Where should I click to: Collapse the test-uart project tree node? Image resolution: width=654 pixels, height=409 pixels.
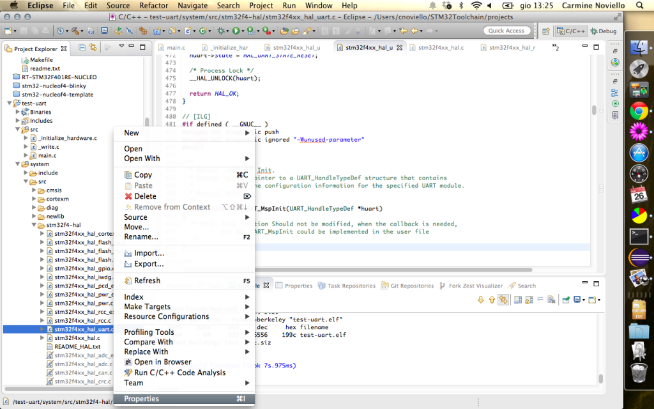click(x=10, y=103)
